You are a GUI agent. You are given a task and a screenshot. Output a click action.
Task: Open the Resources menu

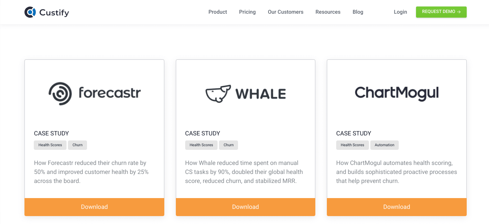[x=328, y=12]
